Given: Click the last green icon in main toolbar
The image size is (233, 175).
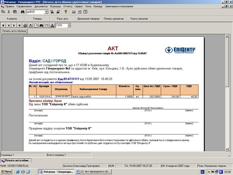Looking at the screenshot, I should pyautogui.click(x=85, y=12).
